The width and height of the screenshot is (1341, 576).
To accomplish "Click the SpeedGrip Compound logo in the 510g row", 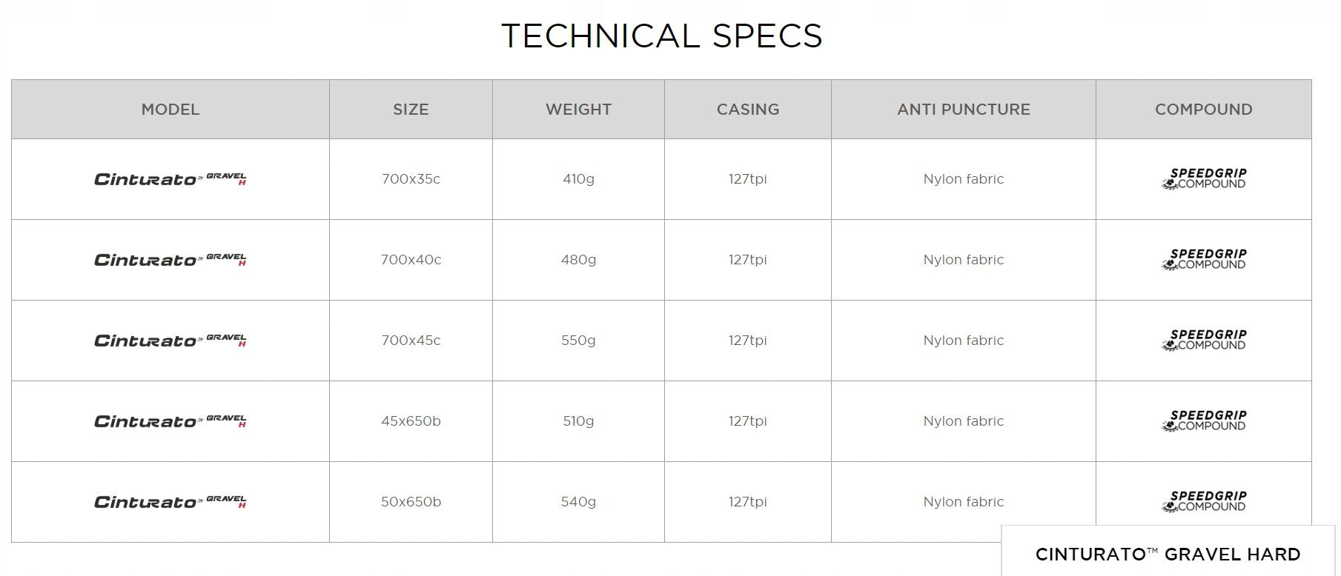I will pos(1204,421).
